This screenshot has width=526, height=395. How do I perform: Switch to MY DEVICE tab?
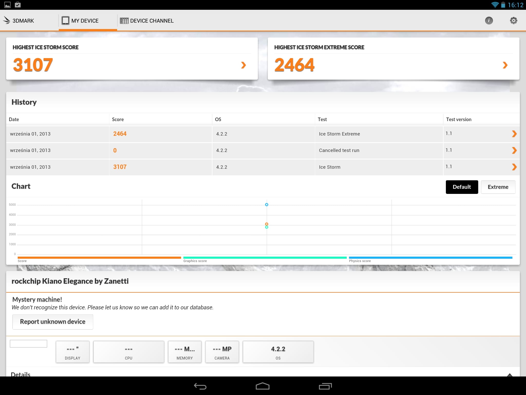[88, 21]
